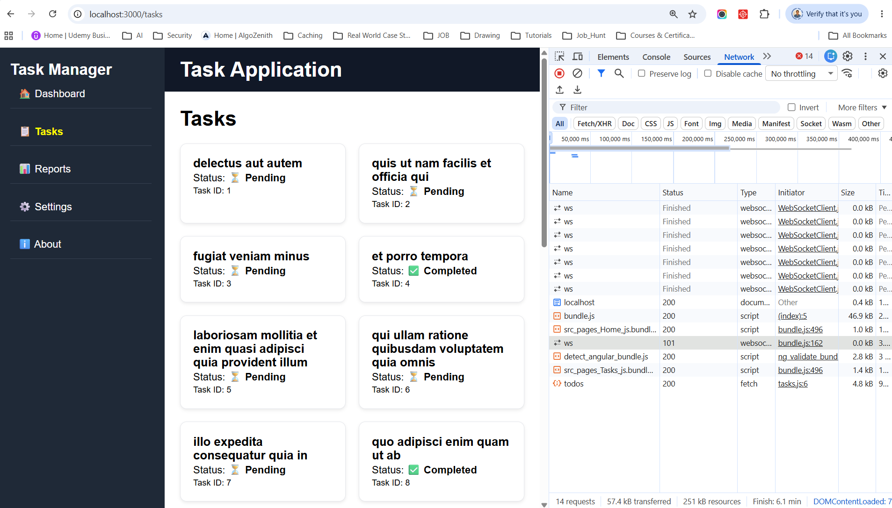
Task: Click the zoom magnifier in address bar
Action: (674, 14)
